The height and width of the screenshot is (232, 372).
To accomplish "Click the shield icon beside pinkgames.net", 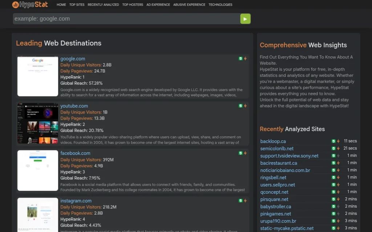I will pos(333,214).
